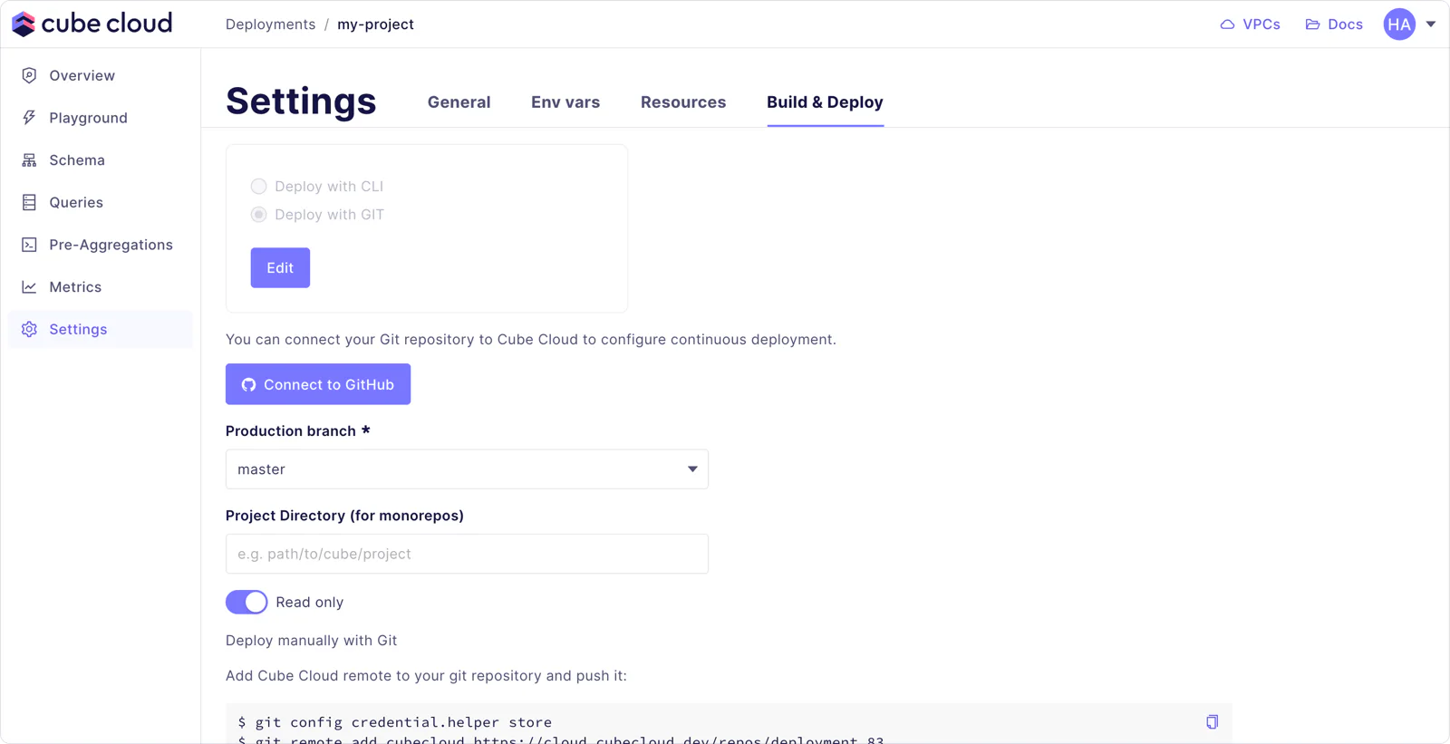The width and height of the screenshot is (1450, 744).
Task: Open Pre-Aggregations in the sidebar
Action: coord(101,245)
